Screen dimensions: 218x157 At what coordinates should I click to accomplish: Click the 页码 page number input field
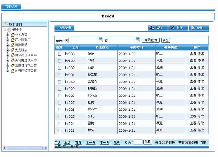coord(138,142)
